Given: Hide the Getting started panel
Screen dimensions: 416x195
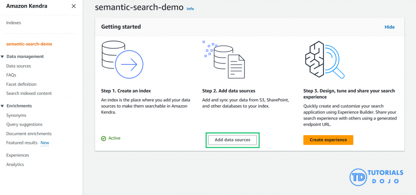Looking at the screenshot, I should point(389,27).
